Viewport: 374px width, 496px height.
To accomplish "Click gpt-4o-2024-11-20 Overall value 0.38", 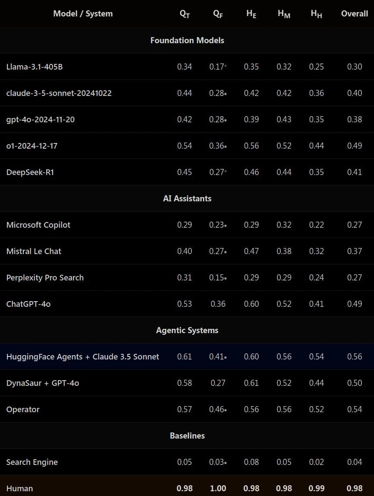I will pos(355,120).
